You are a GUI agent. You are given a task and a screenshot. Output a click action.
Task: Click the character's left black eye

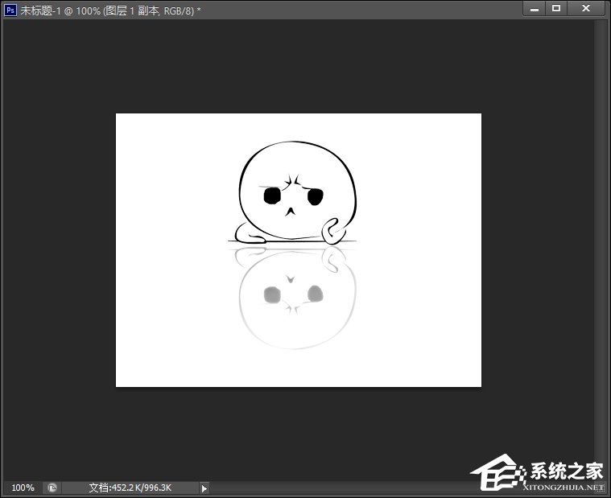pos(272,195)
